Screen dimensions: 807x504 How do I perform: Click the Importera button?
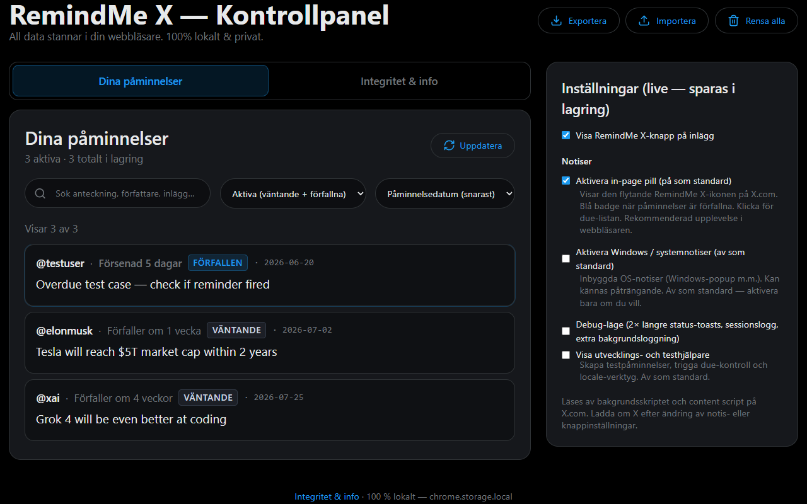(667, 21)
